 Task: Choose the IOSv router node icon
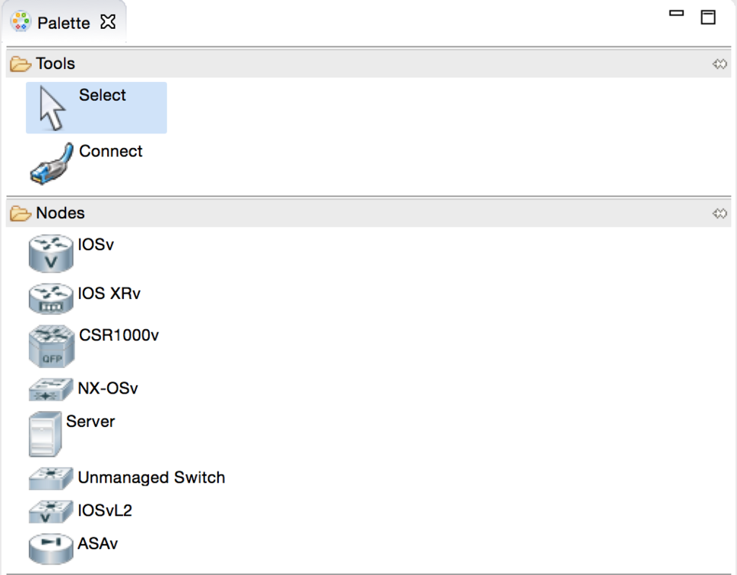click(x=51, y=253)
